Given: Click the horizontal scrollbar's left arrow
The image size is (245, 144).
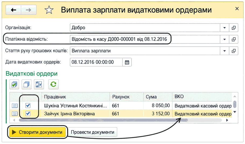Looking at the screenshot, I should [x=14, y=120].
